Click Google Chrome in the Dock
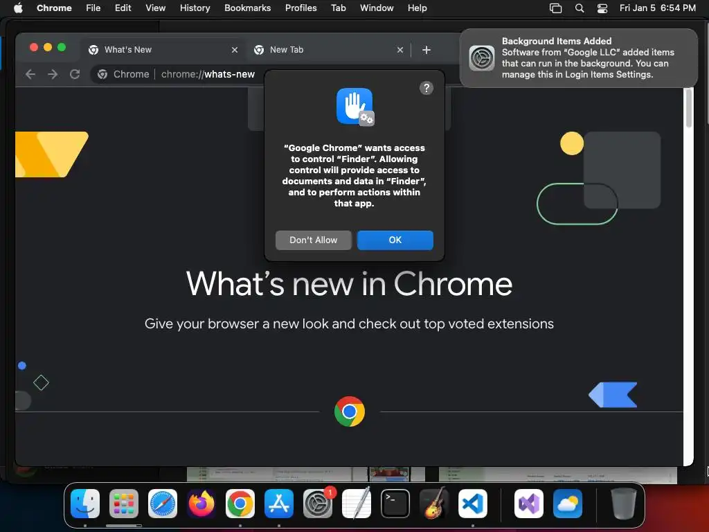Viewport: 709px width, 532px height. pyautogui.click(x=240, y=504)
